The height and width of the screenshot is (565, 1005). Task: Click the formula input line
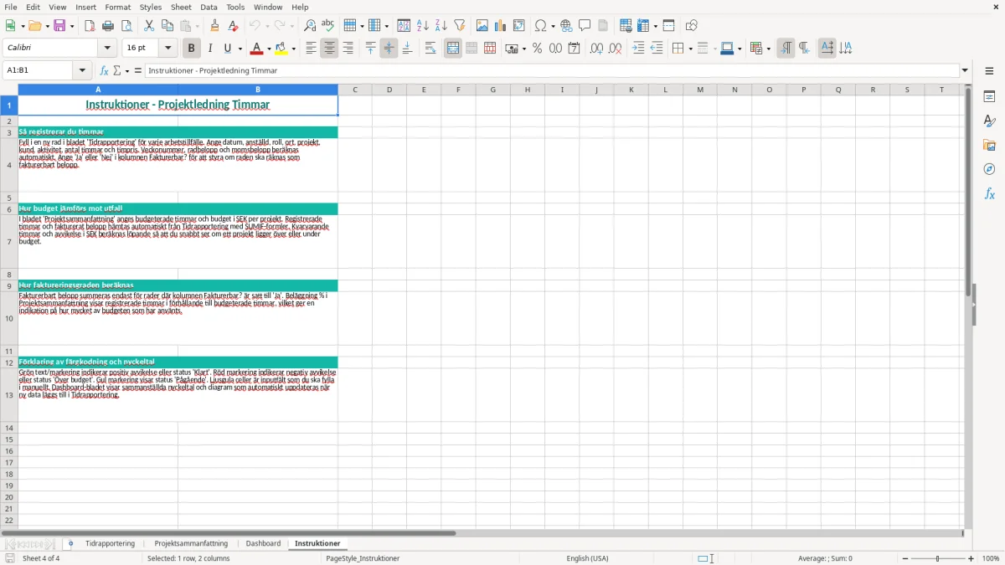point(551,70)
